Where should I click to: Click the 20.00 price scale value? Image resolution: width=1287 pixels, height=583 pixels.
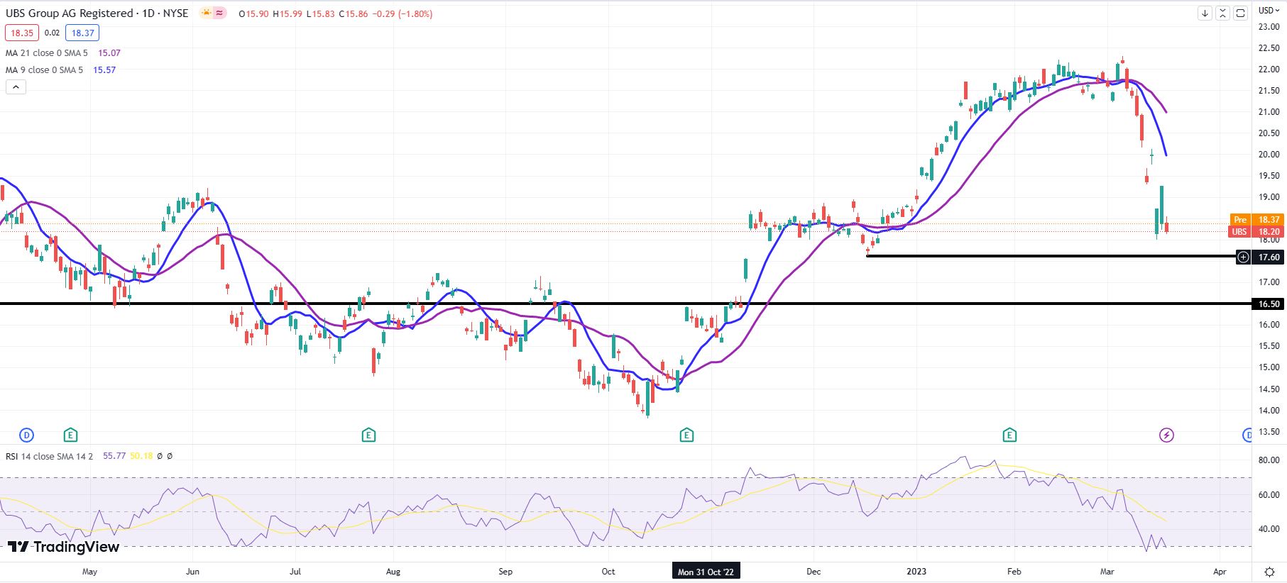coord(1269,155)
